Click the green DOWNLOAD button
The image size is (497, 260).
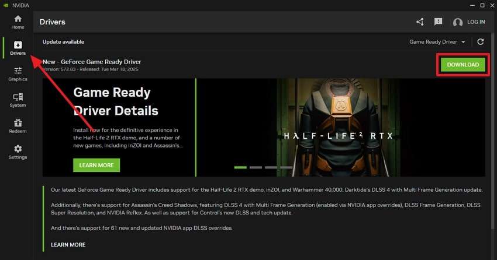[x=463, y=65]
